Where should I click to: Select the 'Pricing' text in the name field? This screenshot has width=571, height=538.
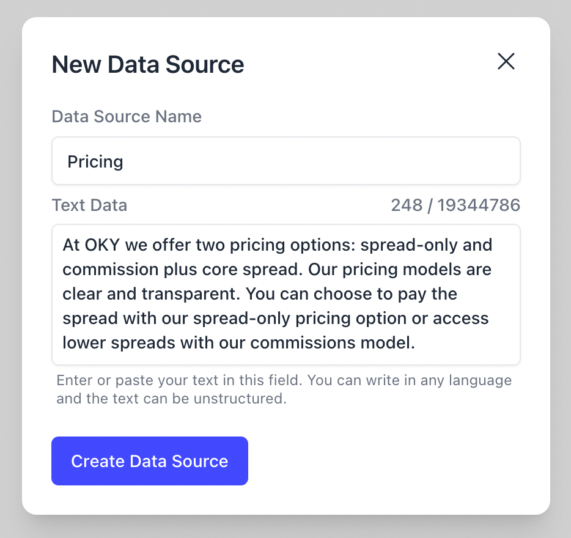click(95, 161)
